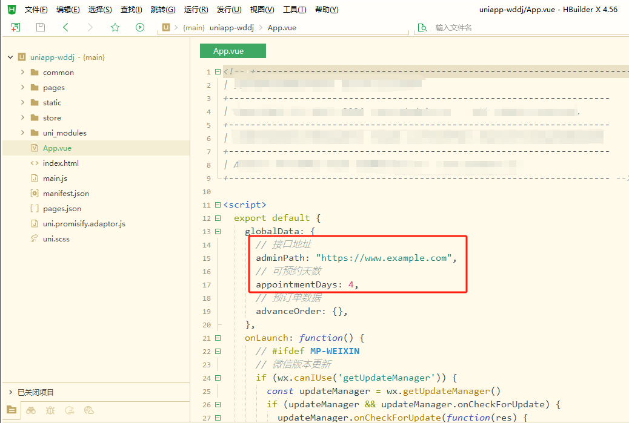Image resolution: width=629 pixels, height=423 pixels.
Task: Open the 帮助(Y) menu
Action: (x=327, y=10)
